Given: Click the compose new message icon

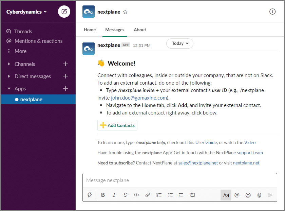Looking at the screenshot, I should [64, 12].
